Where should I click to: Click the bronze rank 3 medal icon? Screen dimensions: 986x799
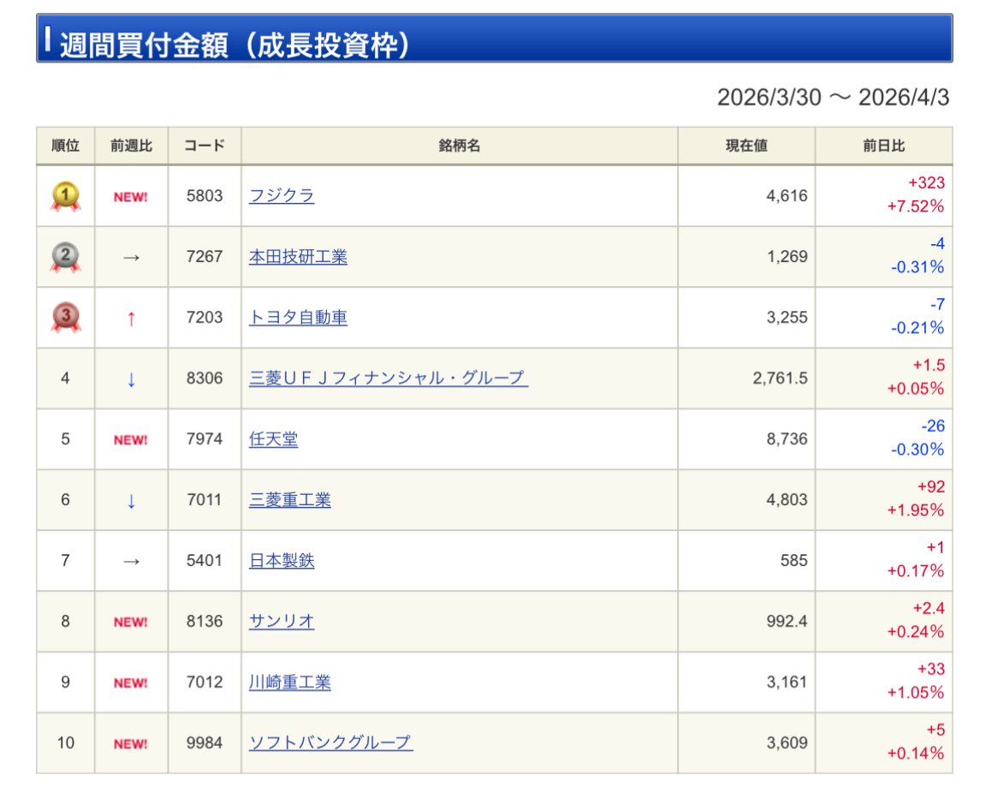pos(65,317)
